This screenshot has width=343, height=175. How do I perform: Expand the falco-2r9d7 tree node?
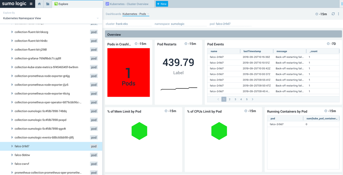pyautogui.click(x=12, y=146)
